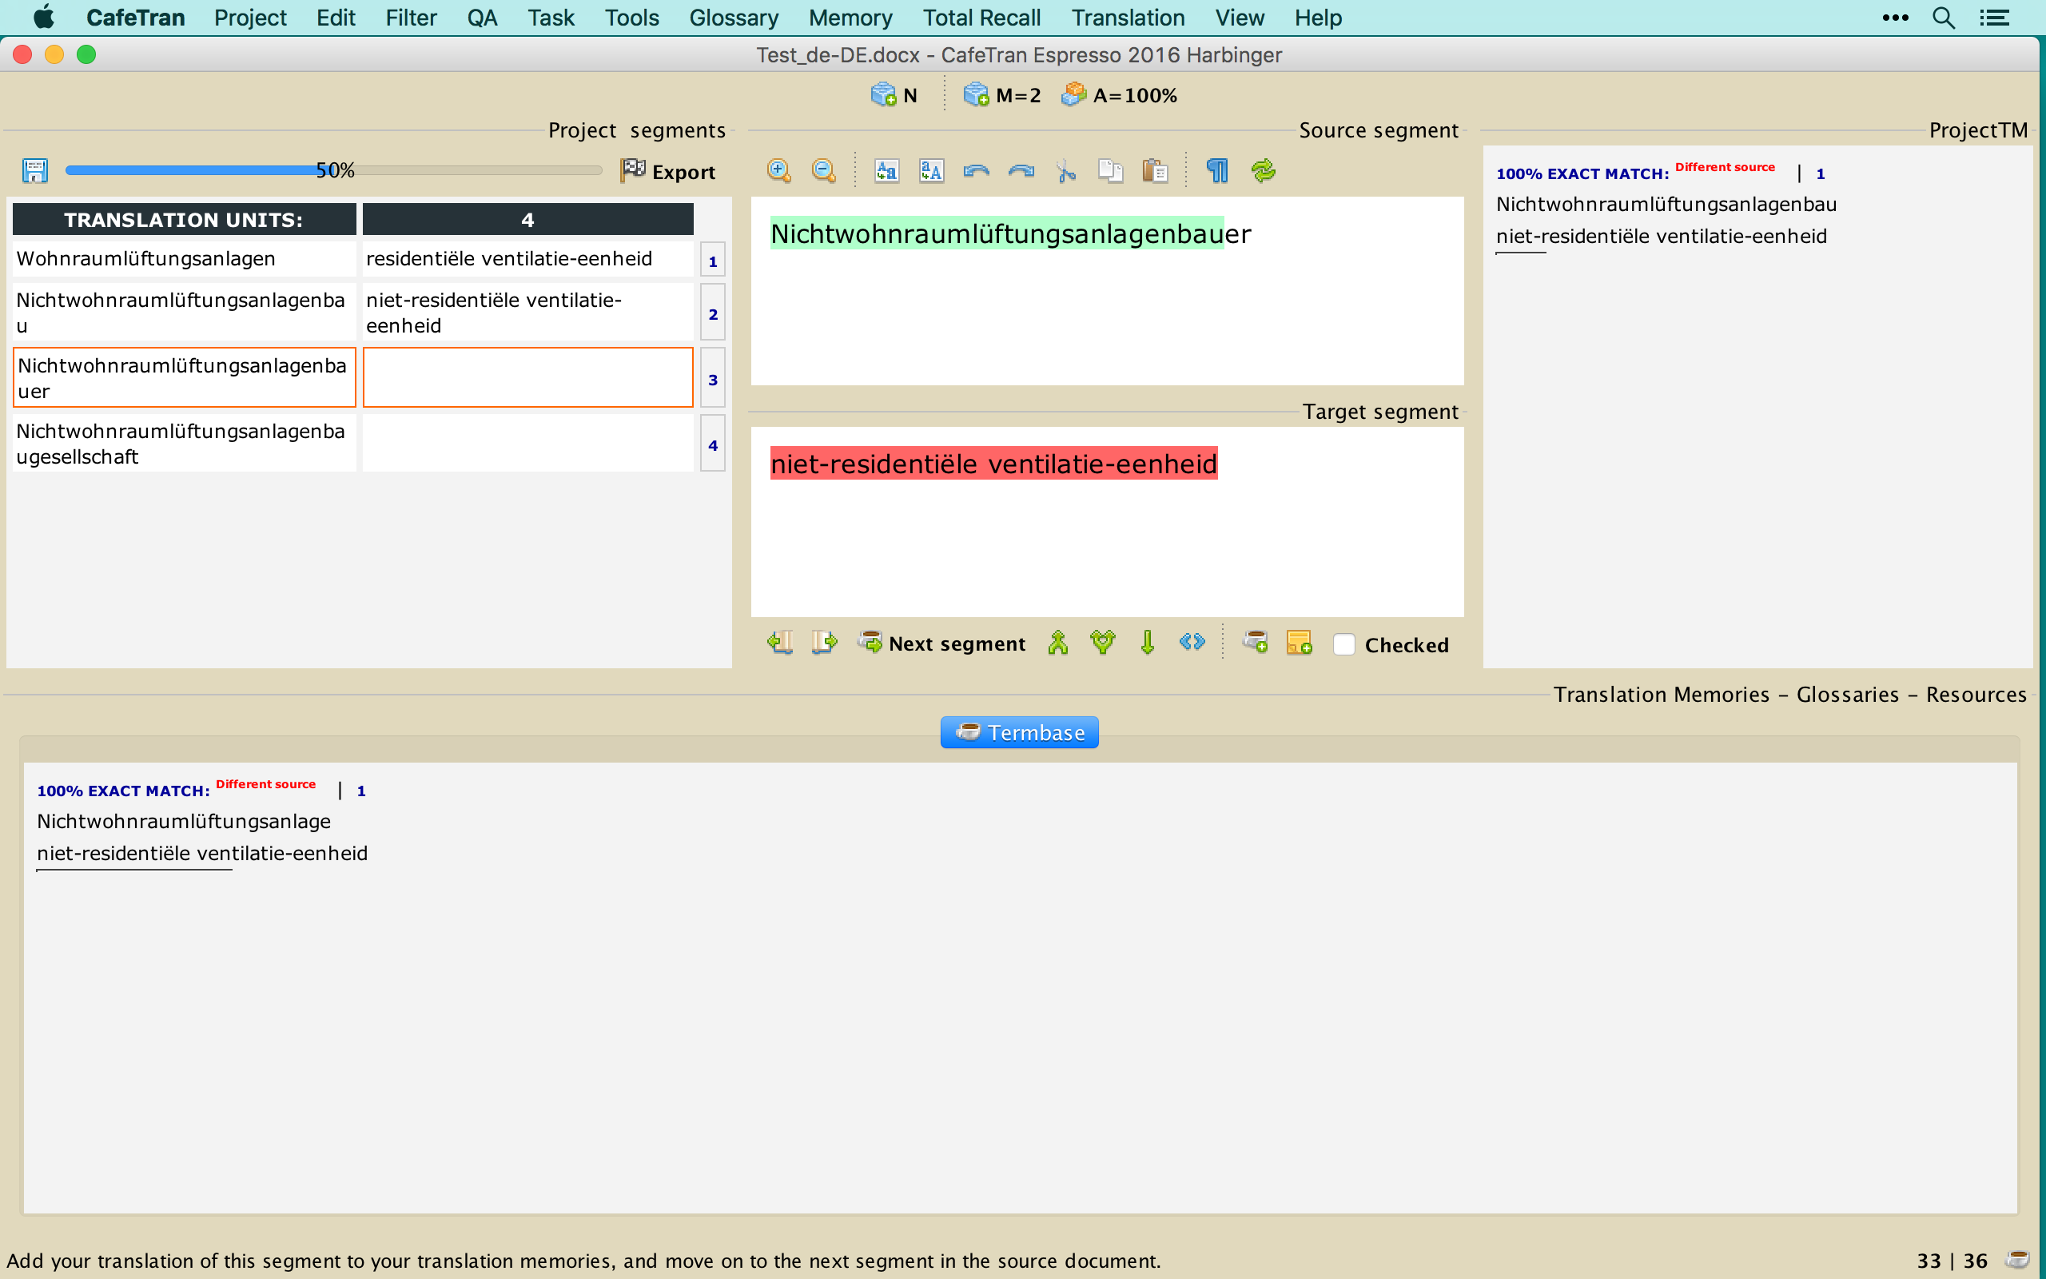
Task: Select segment 4 Nichtwohnraumlüftungsanlagenbaugesellschaft row
Action: [184, 444]
